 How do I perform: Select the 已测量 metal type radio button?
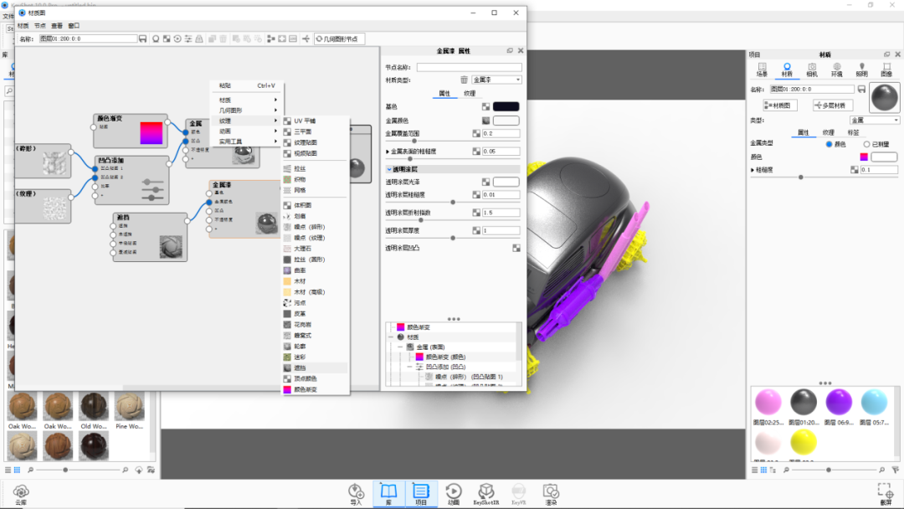coord(866,144)
